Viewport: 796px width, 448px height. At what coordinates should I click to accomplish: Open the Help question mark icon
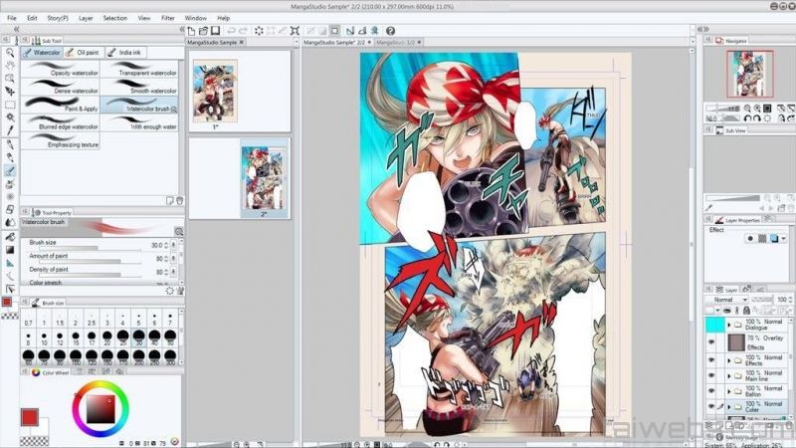[x=390, y=31]
